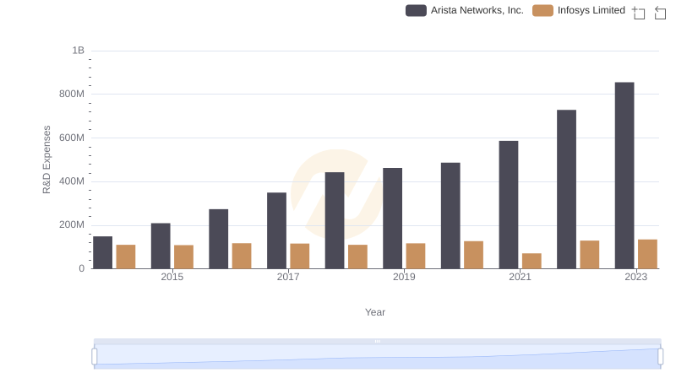Click the 2015 x-axis label
The height and width of the screenshot is (389, 676).
172,277
